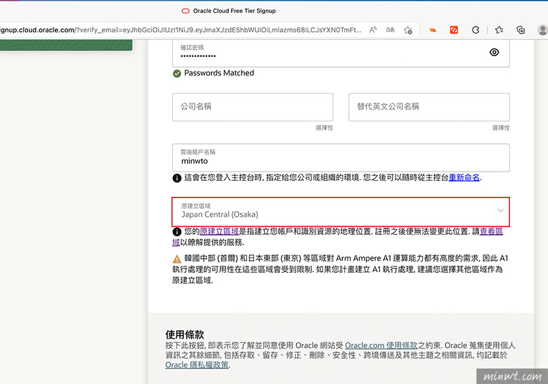This screenshot has height=384, width=548.
Task: Open the 原建立區域 Japan Central (Osaka) dropdown
Action: click(x=341, y=212)
